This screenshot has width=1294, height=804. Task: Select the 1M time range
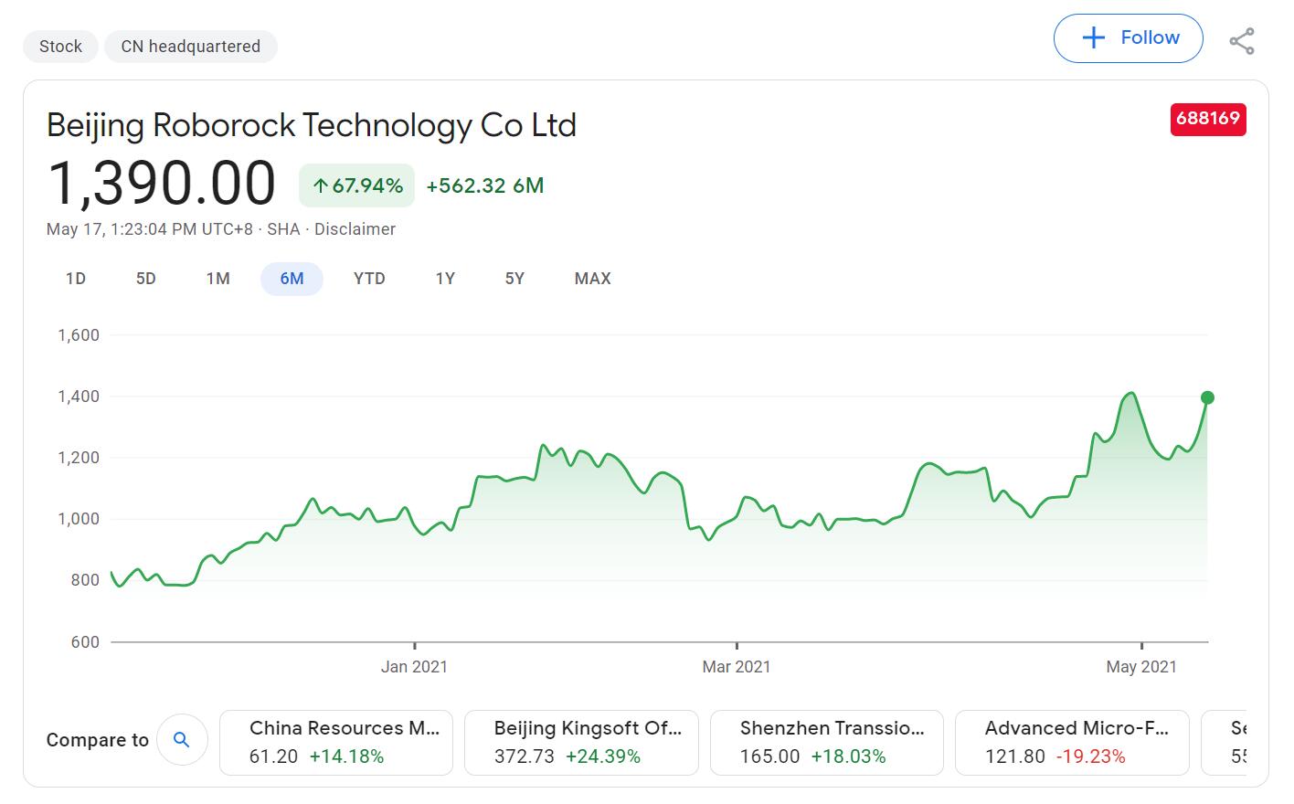pos(217,279)
